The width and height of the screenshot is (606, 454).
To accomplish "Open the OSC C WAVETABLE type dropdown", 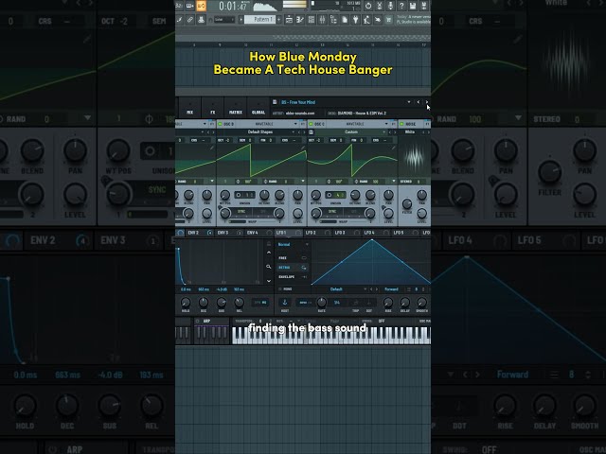I will pyautogui.click(x=358, y=124).
